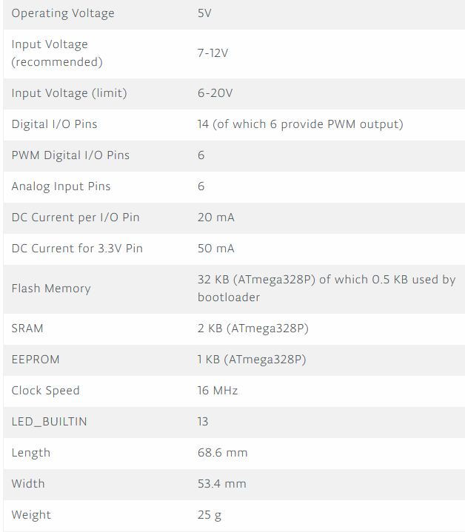
Task: Click the Weight 25 g value
Action: click(x=210, y=515)
